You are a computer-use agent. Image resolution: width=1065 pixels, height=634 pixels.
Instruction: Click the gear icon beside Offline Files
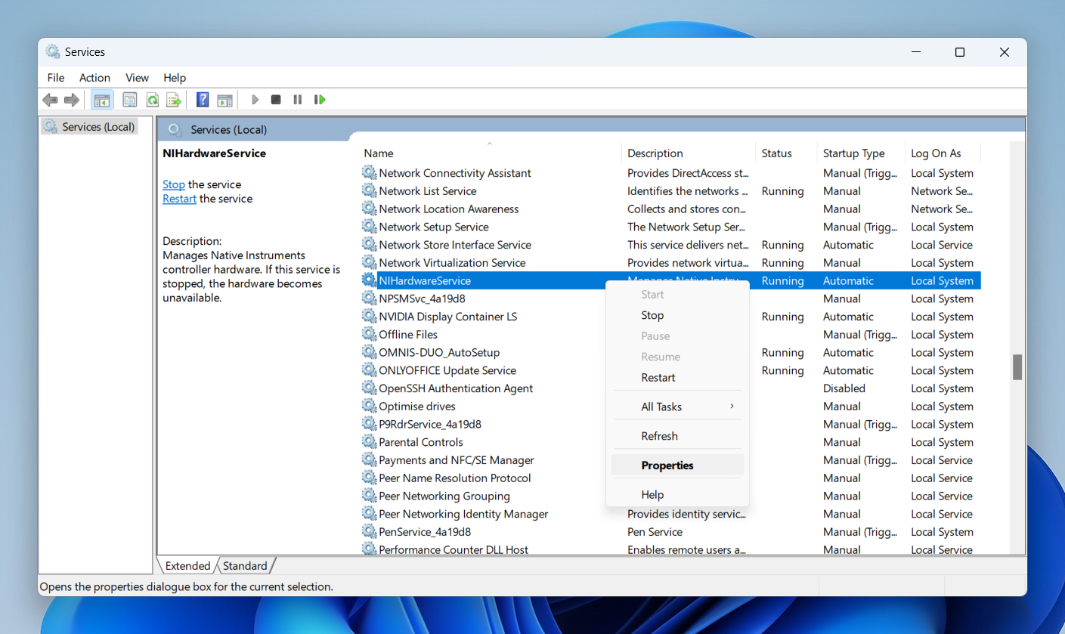coord(369,335)
